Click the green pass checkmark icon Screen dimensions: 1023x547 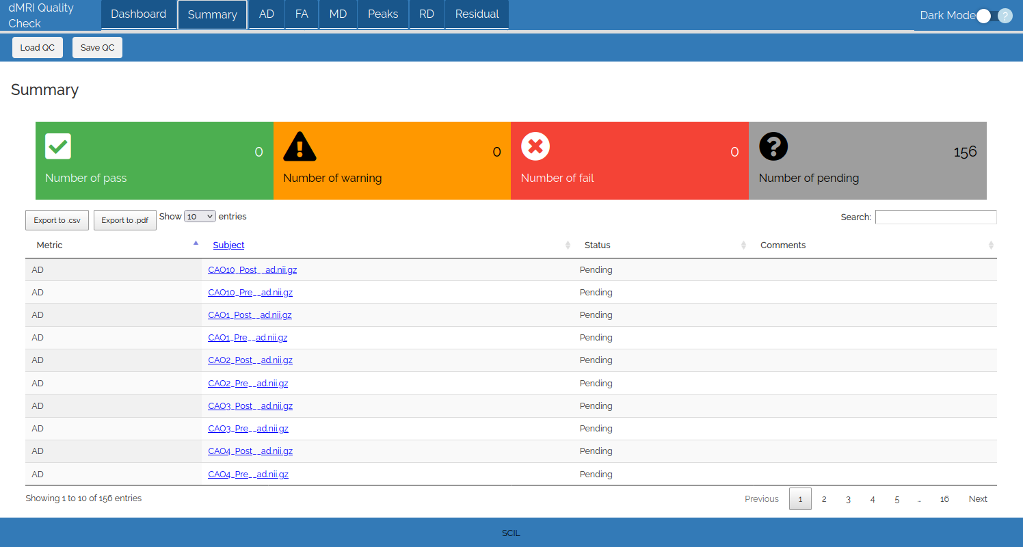click(x=58, y=146)
